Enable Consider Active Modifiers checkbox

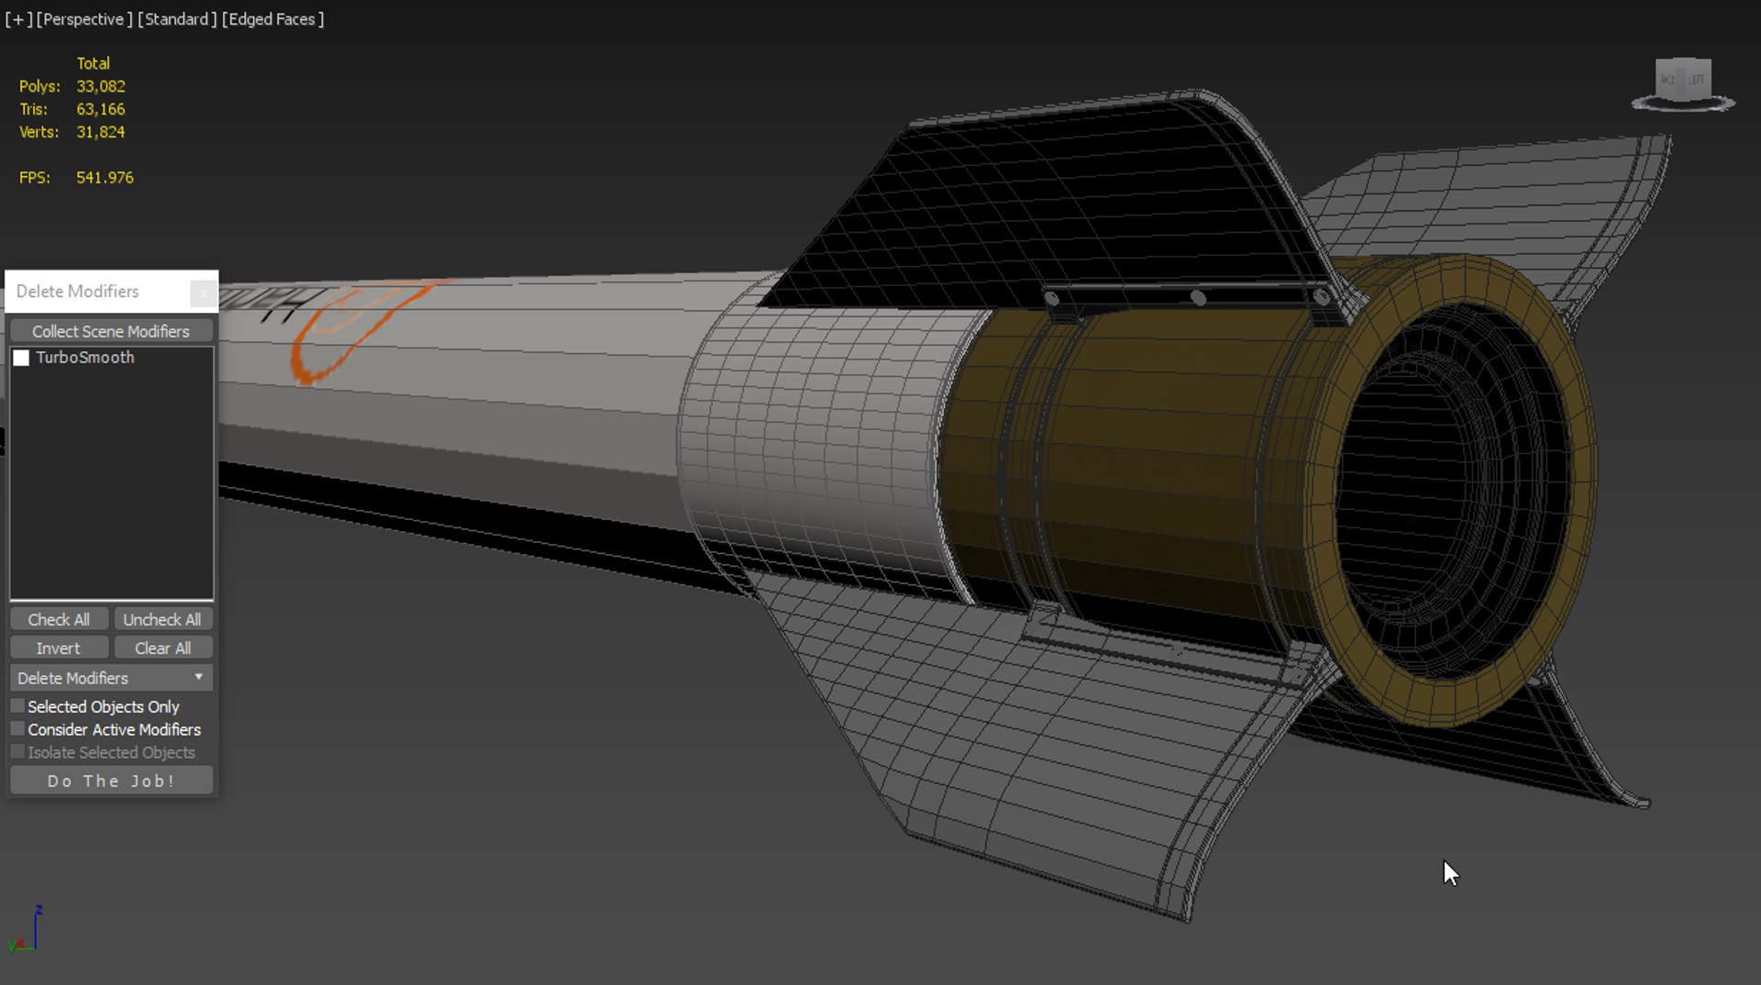(x=17, y=729)
